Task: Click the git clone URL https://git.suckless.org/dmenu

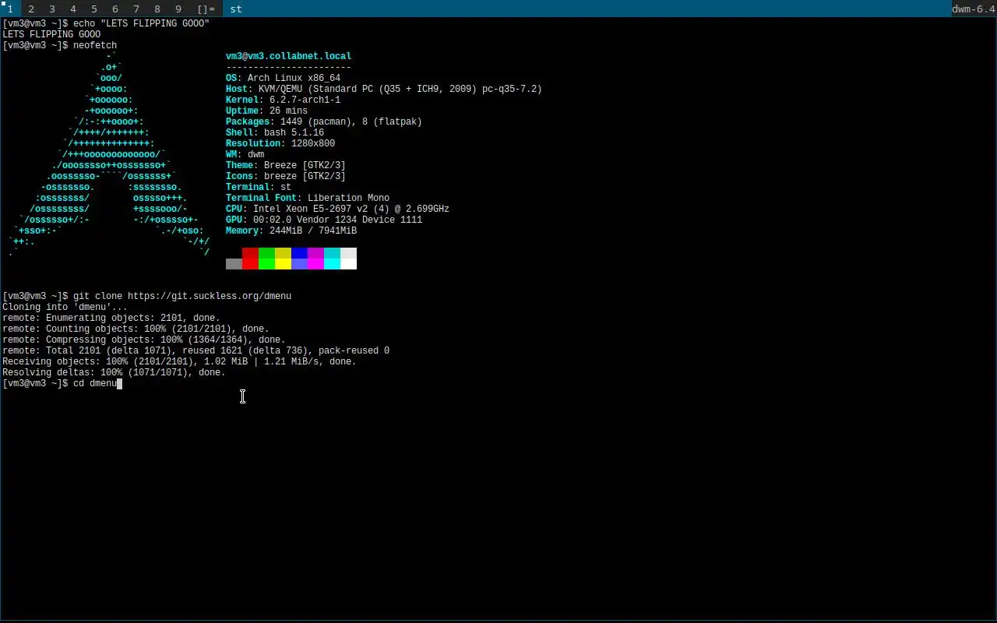Action: tap(210, 296)
